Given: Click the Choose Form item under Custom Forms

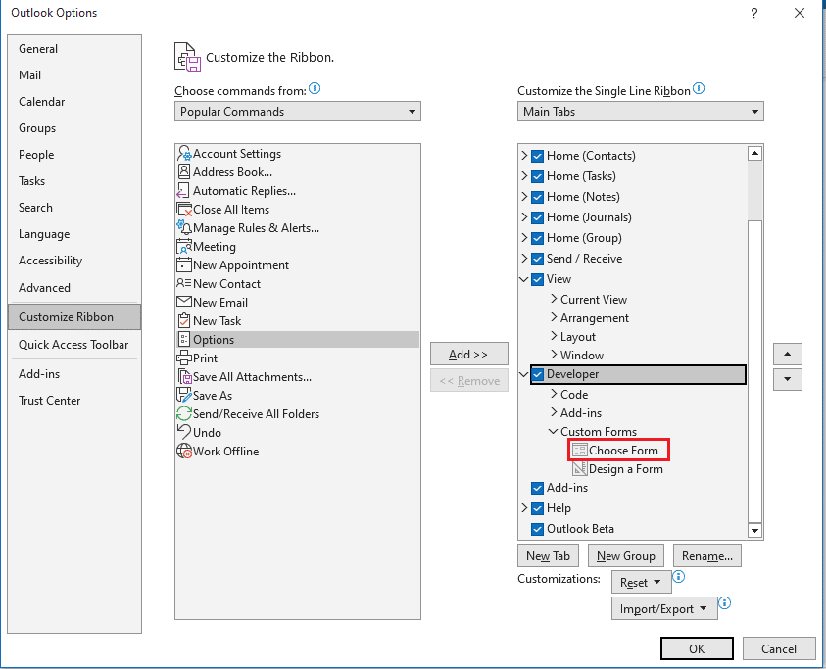Looking at the screenshot, I should tap(625, 450).
